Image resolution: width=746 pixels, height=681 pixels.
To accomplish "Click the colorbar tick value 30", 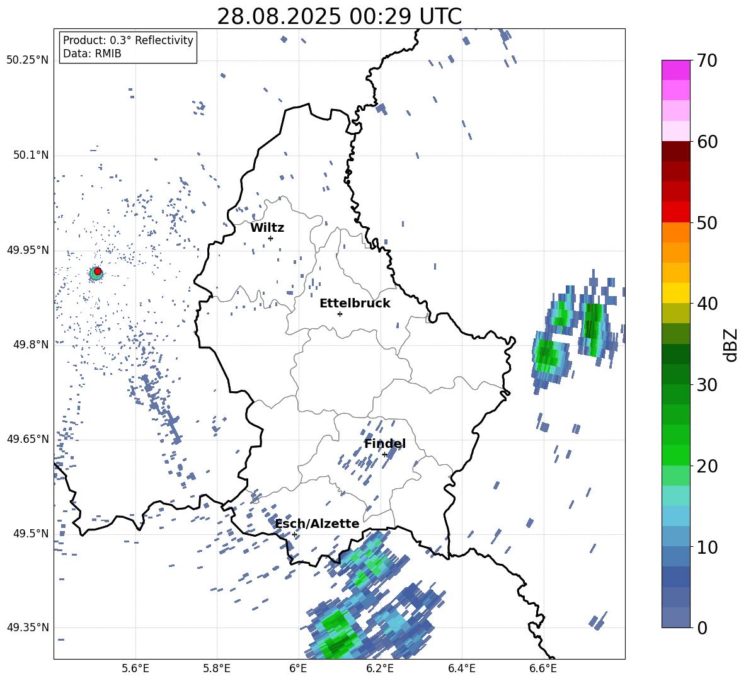I will [707, 385].
